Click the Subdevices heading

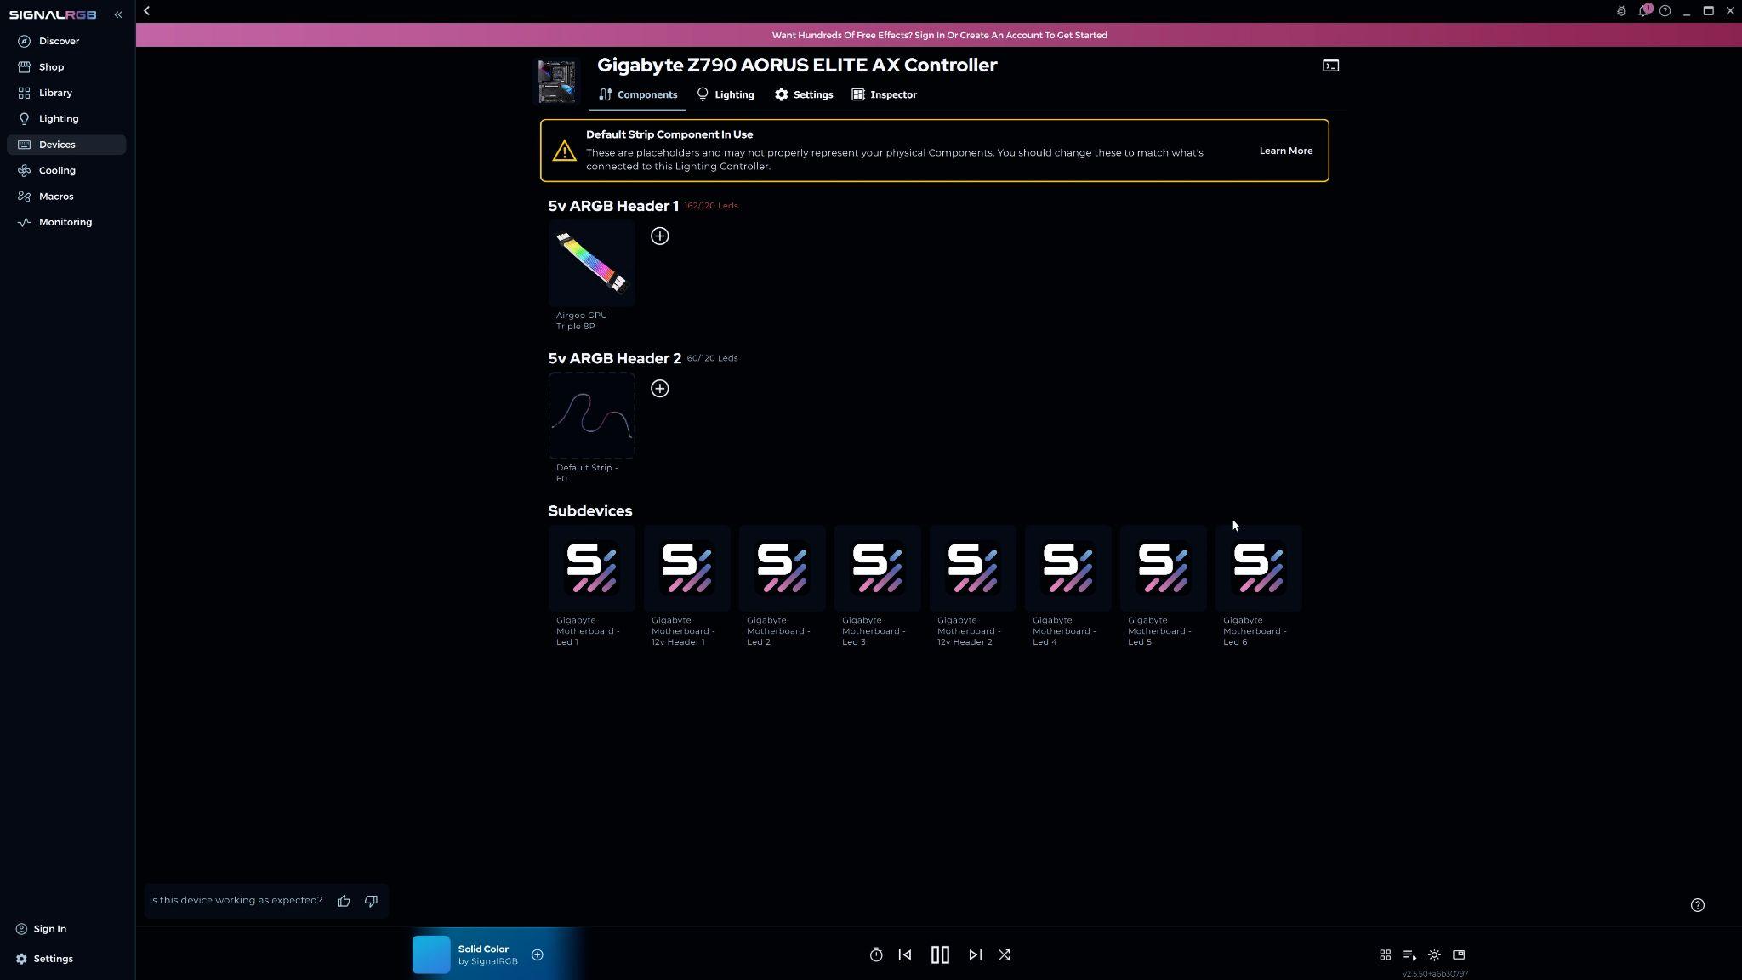tap(590, 511)
